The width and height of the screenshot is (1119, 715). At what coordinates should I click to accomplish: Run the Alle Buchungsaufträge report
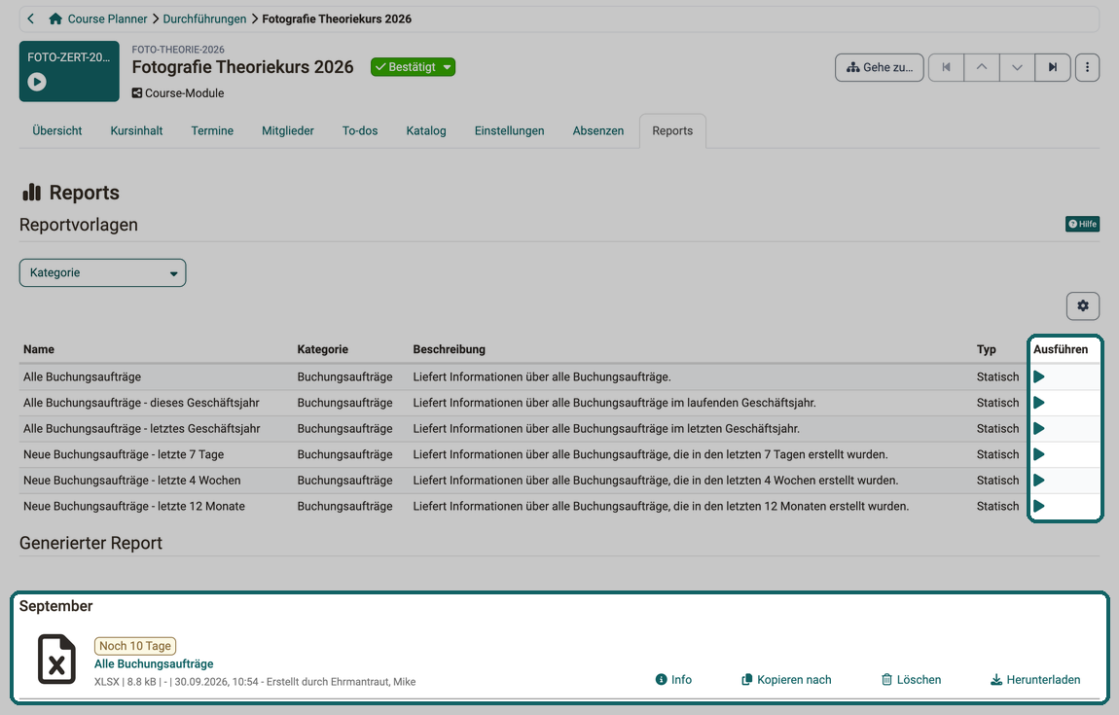click(x=1039, y=376)
